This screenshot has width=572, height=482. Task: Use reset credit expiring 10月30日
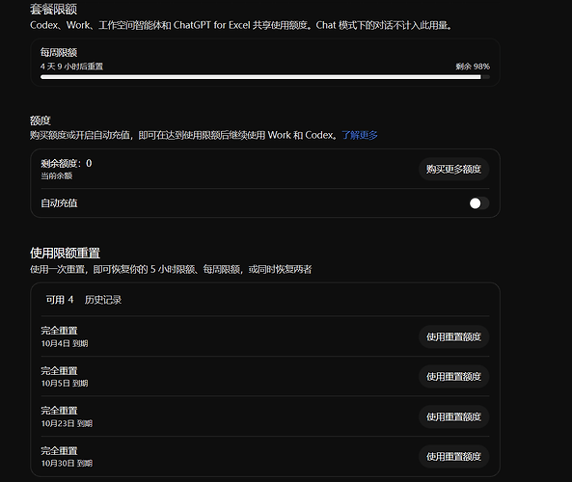(x=453, y=457)
